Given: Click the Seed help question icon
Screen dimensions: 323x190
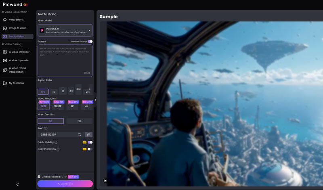Looking at the screenshot, I should pos(46,128).
